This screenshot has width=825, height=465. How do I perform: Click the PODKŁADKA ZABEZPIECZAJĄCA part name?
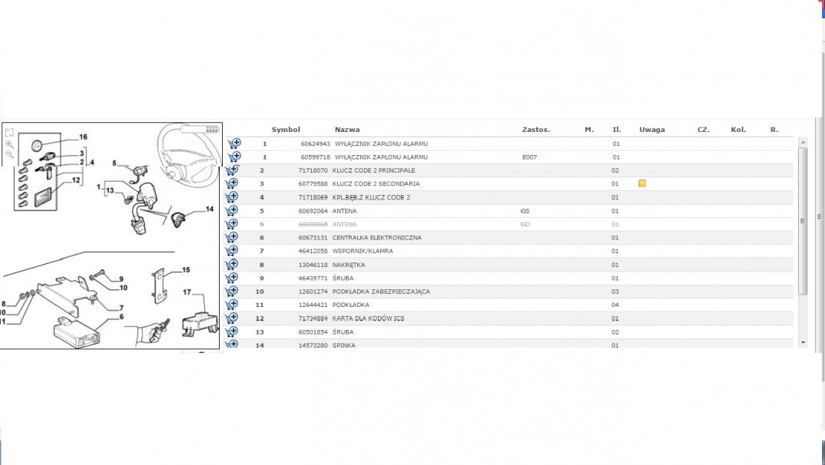point(381,292)
